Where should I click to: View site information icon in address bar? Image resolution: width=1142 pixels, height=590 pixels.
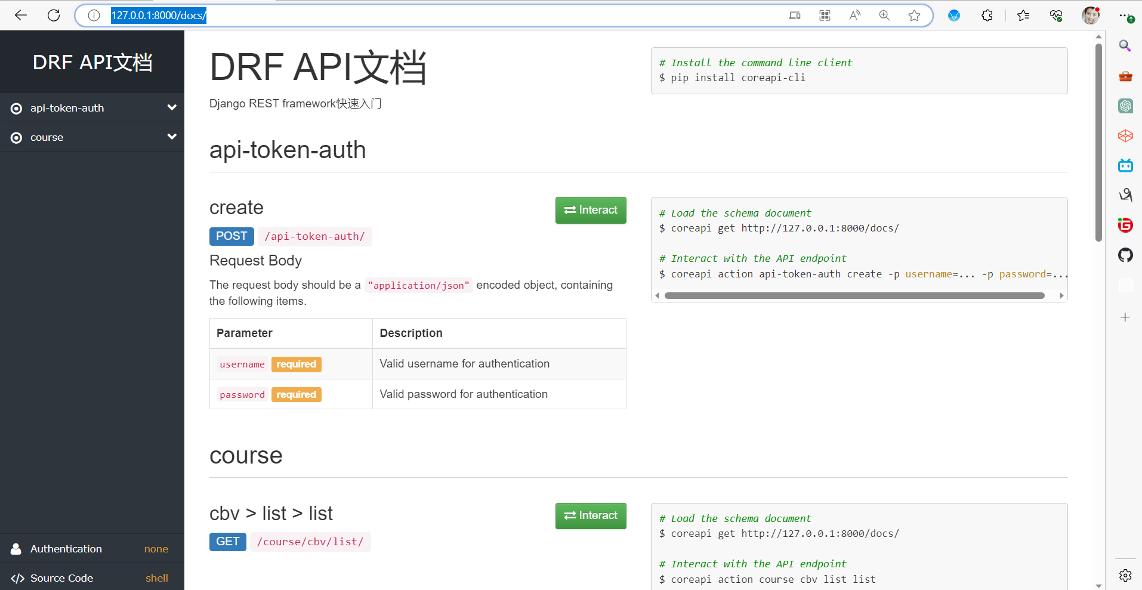(x=94, y=16)
